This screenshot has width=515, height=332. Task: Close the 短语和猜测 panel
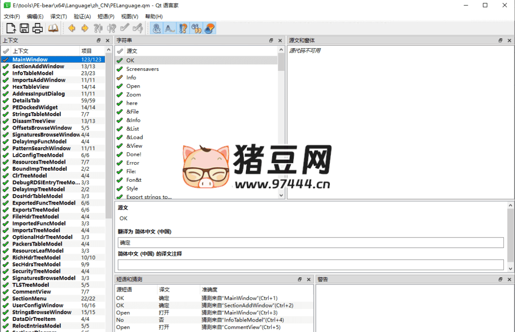(309, 279)
